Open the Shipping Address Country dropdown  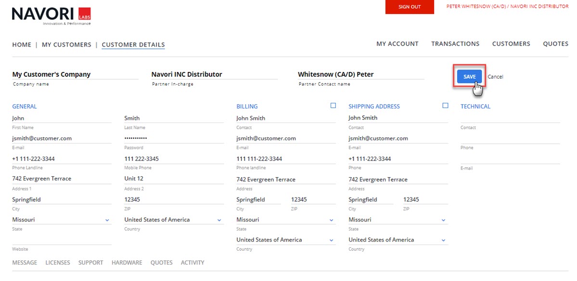coord(443,240)
